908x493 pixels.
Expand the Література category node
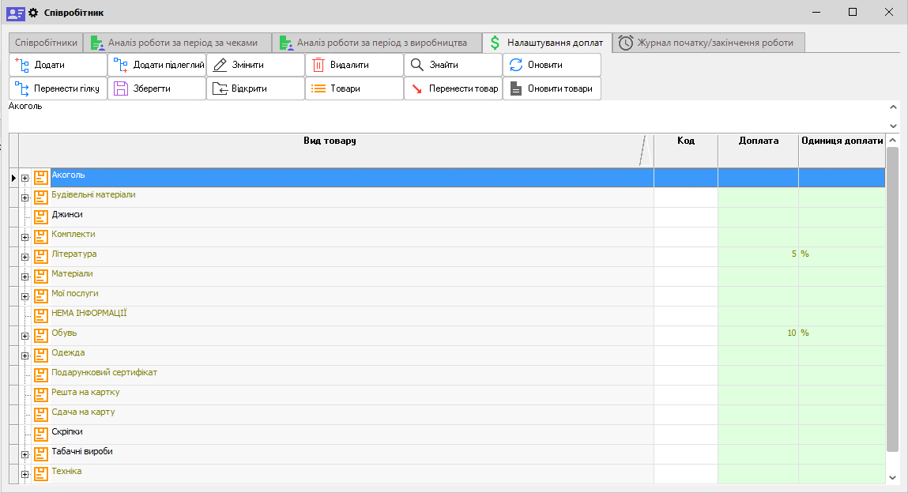click(x=24, y=257)
